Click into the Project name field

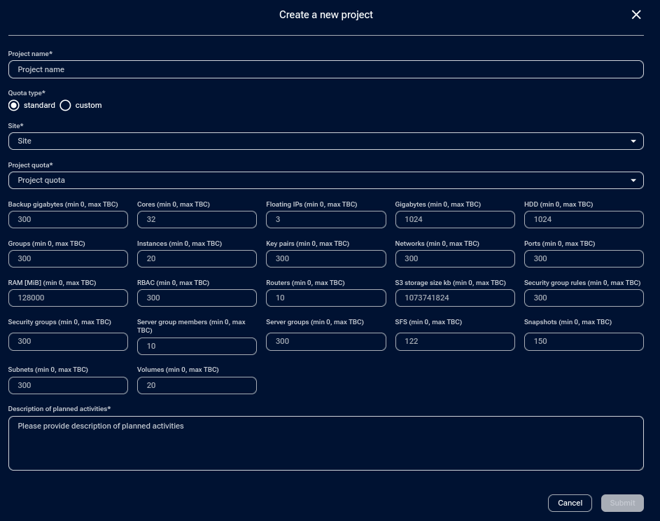pyautogui.click(x=325, y=69)
